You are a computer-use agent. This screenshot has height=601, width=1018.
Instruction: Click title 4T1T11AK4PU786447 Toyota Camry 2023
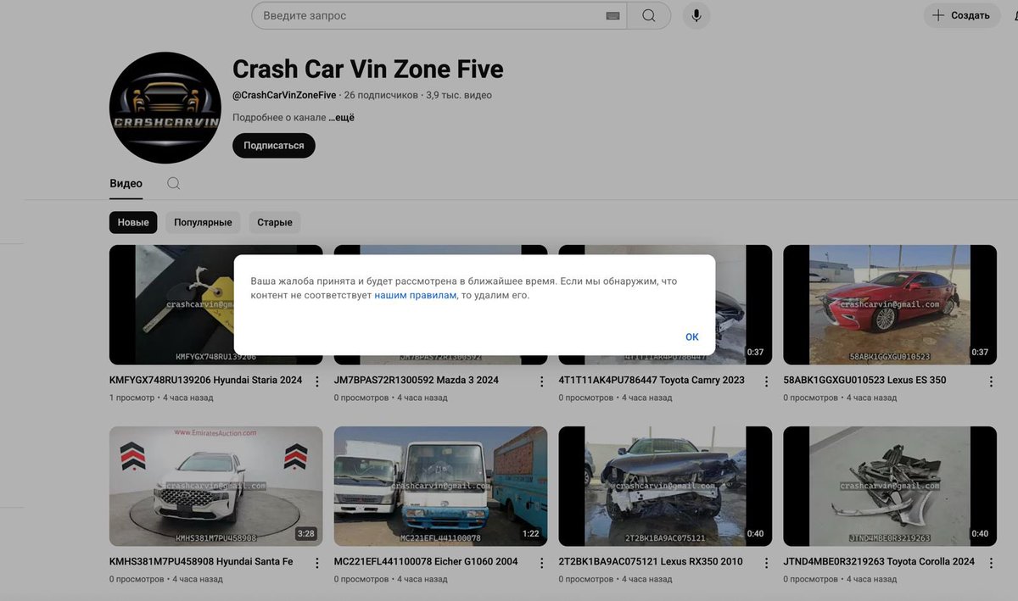click(x=652, y=380)
